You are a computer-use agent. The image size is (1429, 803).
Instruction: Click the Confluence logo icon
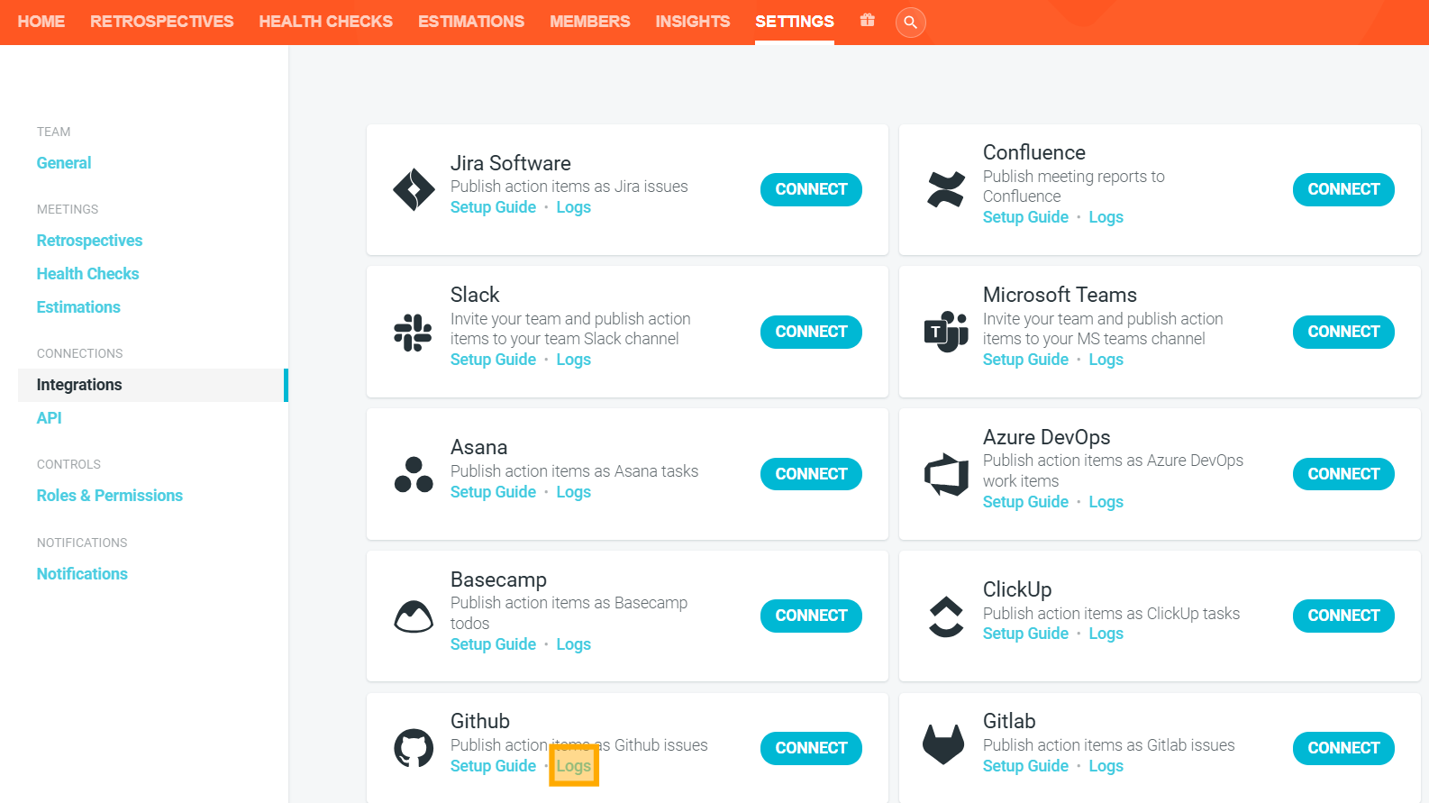click(x=946, y=189)
